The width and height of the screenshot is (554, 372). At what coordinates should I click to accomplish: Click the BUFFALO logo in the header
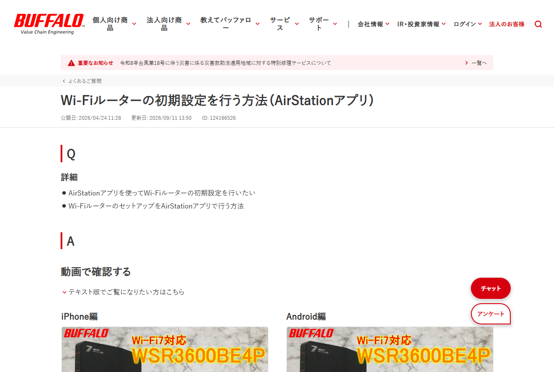(x=49, y=24)
